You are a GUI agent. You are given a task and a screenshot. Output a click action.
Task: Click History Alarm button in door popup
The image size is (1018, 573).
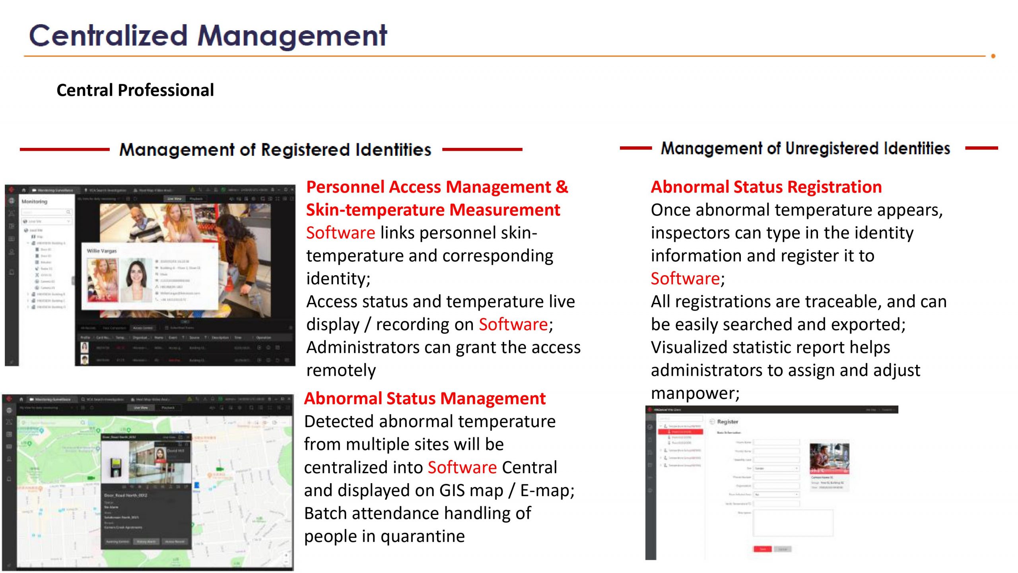coord(146,542)
